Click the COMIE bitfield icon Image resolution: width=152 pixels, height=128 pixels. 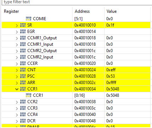[x=28, y=19]
